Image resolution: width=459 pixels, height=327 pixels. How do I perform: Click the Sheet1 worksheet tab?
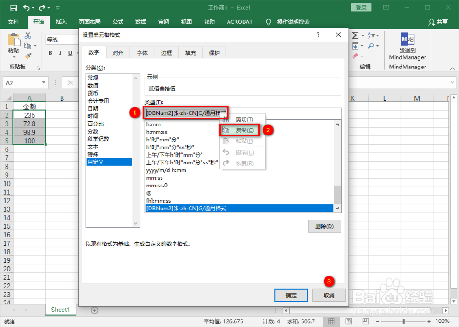tap(61, 310)
